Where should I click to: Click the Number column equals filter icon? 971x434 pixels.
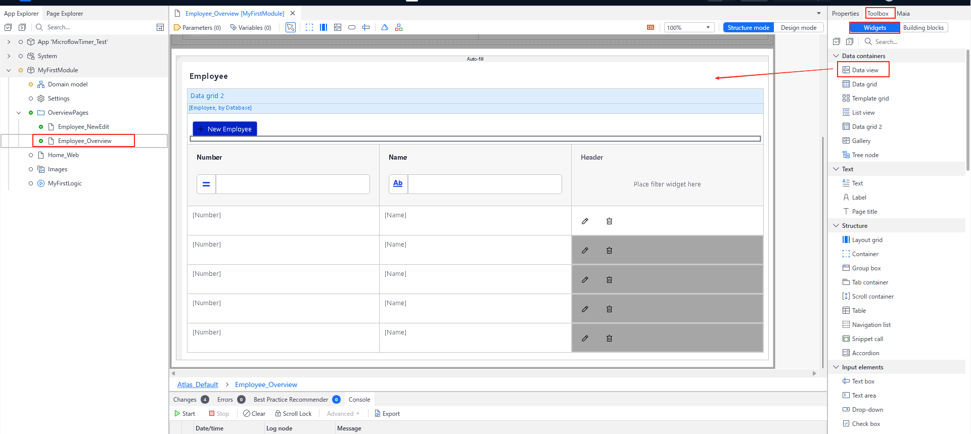(206, 184)
